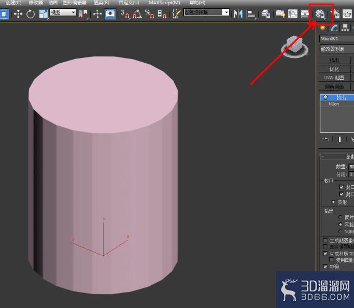Select the NURBS output radio
Viewport: 354px width, 308px height.
(340, 231)
